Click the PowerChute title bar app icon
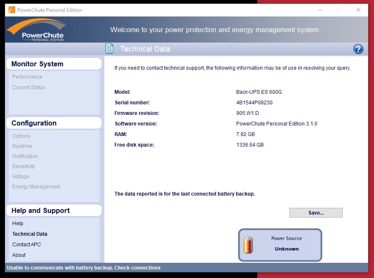Image resolution: width=374 pixels, height=278 pixels. 11,10
